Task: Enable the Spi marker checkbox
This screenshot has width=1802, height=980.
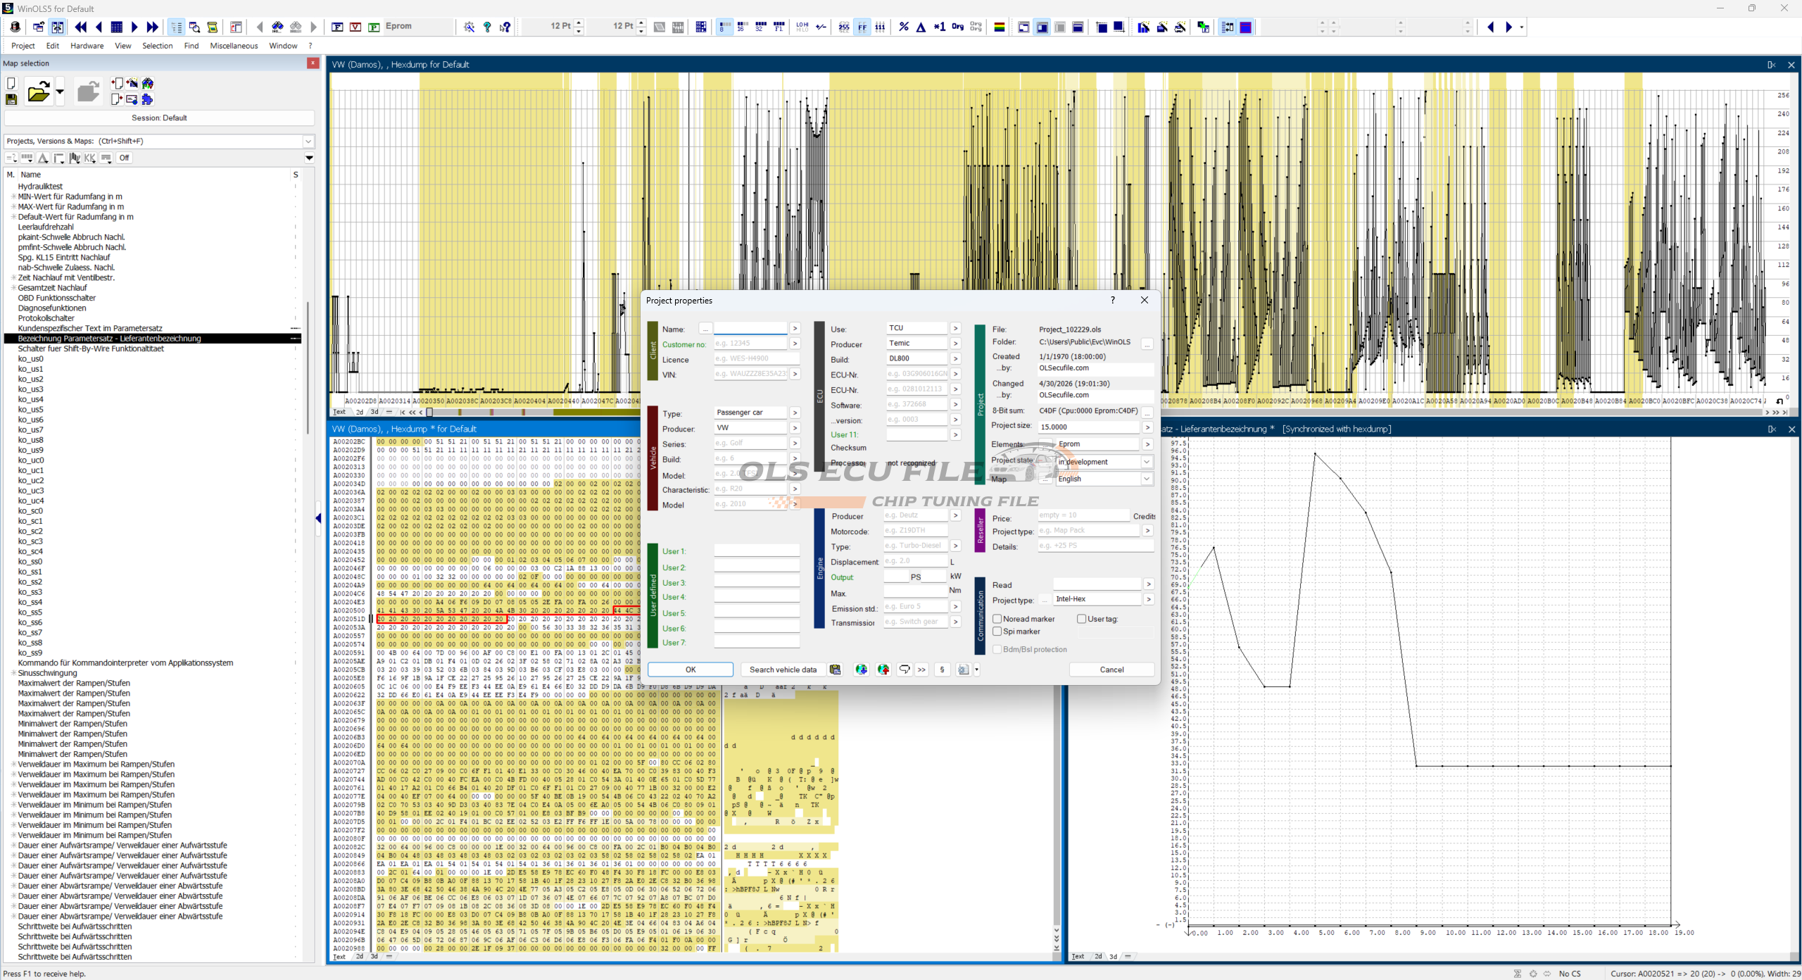Action: click(997, 632)
